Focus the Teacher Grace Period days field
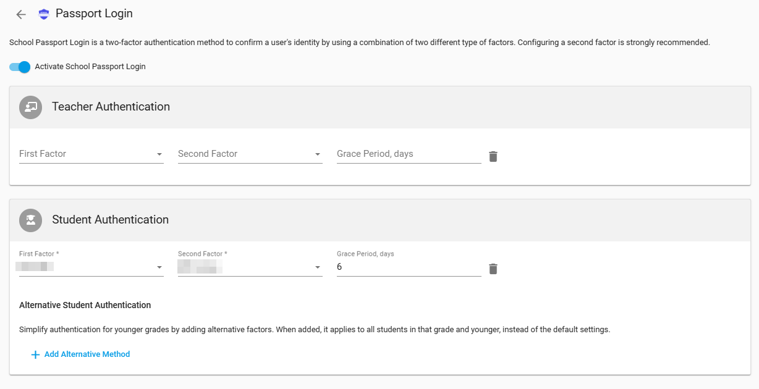Image resolution: width=759 pixels, height=389 pixels. pyautogui.click(x=409, y=154)
